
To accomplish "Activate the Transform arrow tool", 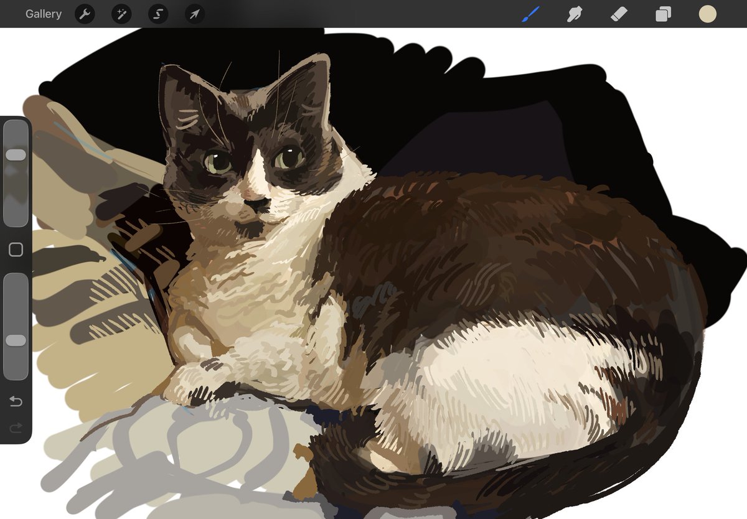I will tap(195, 14).
